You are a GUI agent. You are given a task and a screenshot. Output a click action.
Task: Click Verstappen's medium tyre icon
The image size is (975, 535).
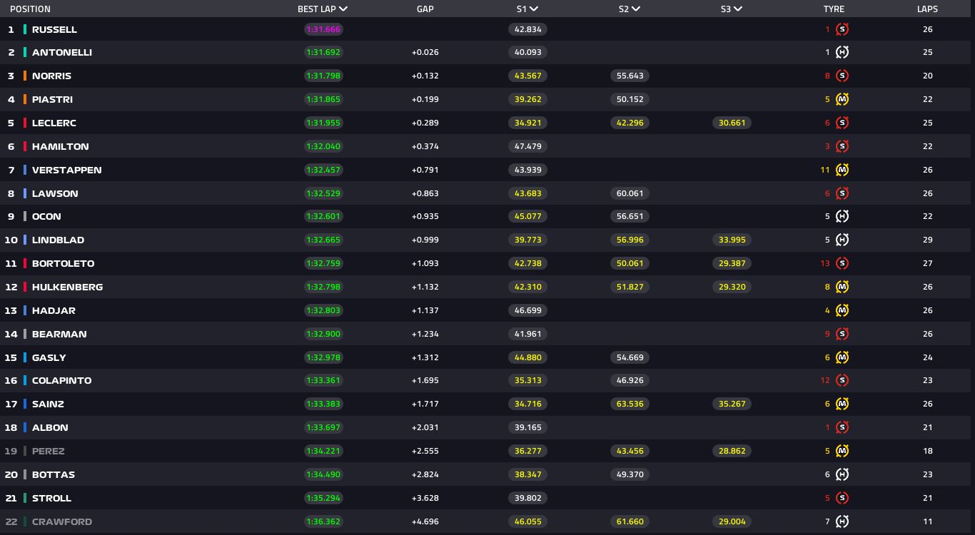pos(842,170)
